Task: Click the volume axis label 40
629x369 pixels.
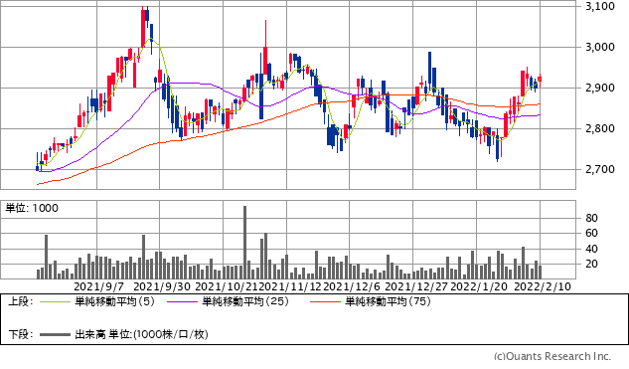Action: [591, 249]
